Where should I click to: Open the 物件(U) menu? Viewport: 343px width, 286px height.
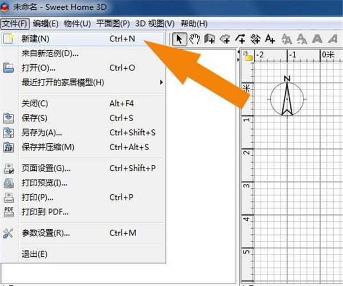[77, 23]
